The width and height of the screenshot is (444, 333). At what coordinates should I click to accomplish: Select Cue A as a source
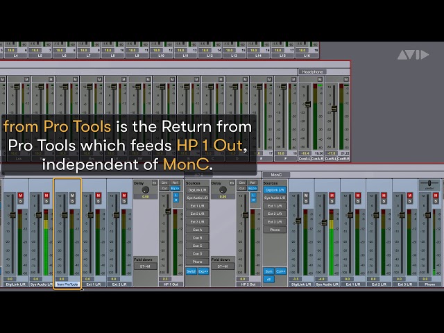click(197, 230)
